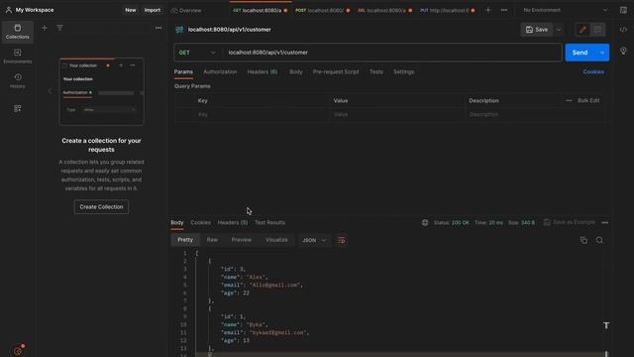This screenshot has width=634, height=357.
Task: Click the Key query param field
Action: coord(262,115)
